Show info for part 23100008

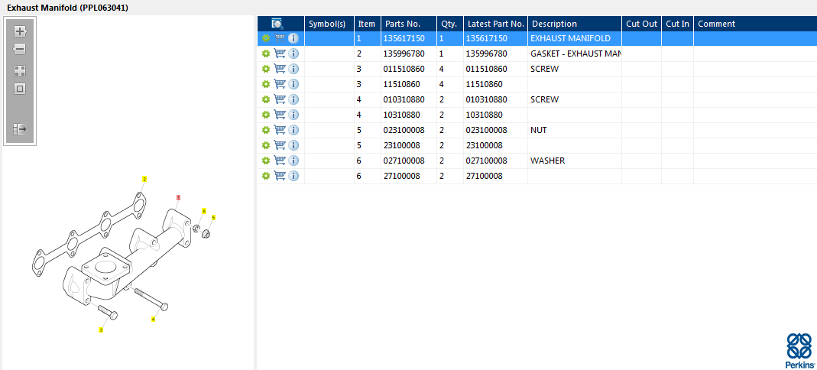[293, 145]
